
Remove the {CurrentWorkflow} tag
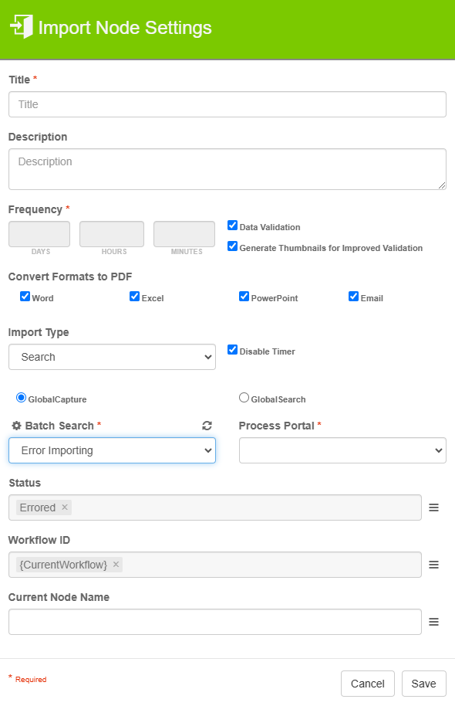click(115, 564)
